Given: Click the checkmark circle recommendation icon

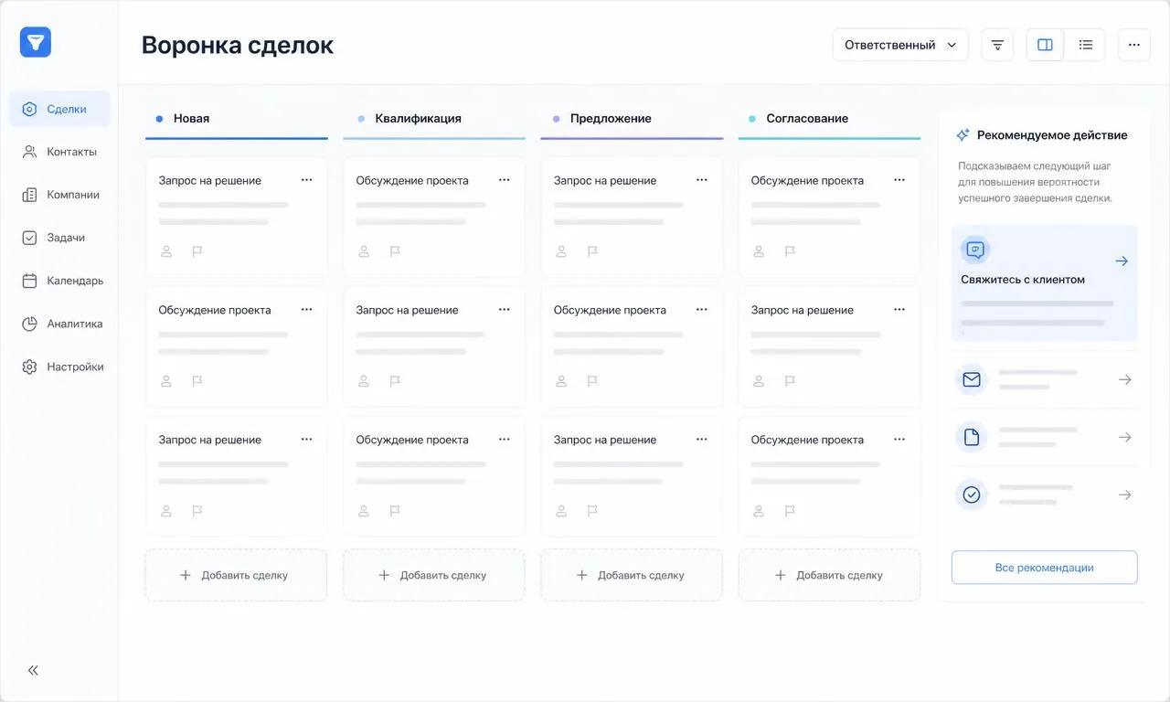Looking at the screenshot, I should [x=972, y=495].
